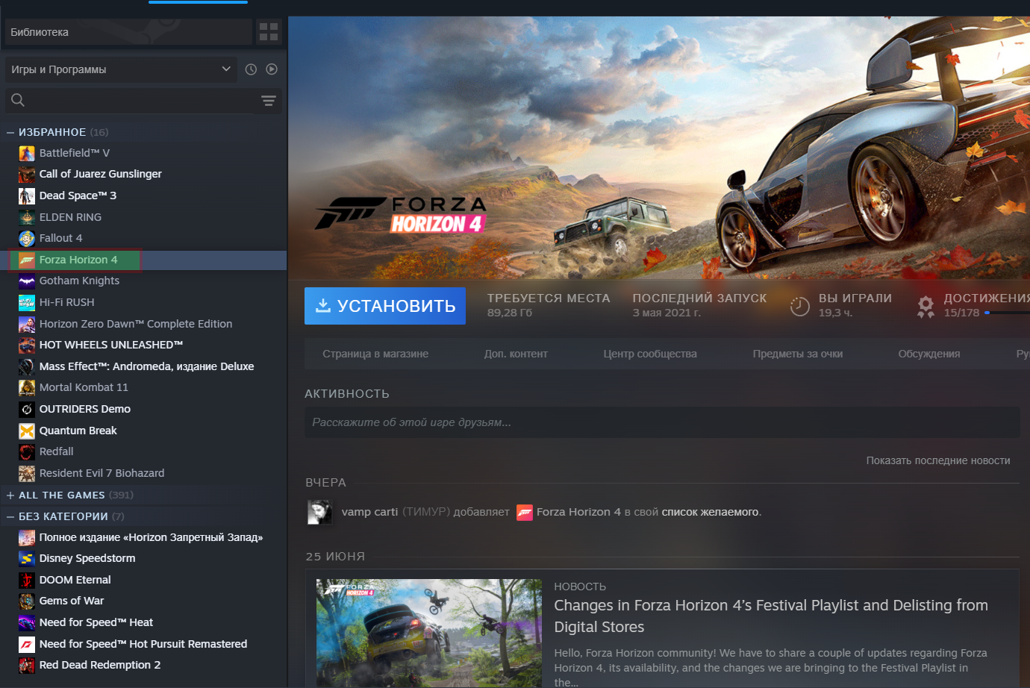Viewport: 1030px width, 688px height.
Task: Open the Festival Playlist news headline
Action: pyautogui.click(x=771, y=616)
